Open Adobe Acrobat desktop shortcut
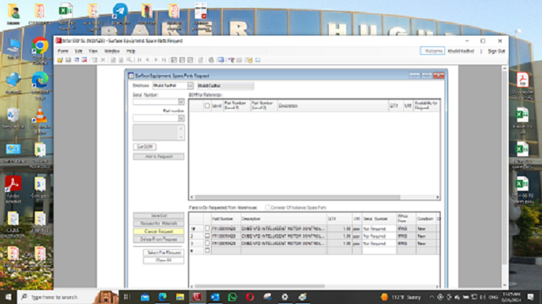This screenshot has height=304, width=542. click(13, 189)
